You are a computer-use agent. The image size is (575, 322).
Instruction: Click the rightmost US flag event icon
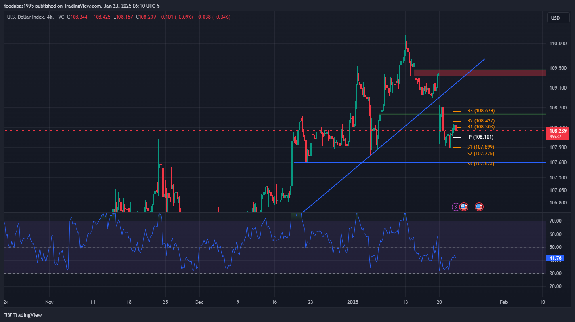(479, 207)
